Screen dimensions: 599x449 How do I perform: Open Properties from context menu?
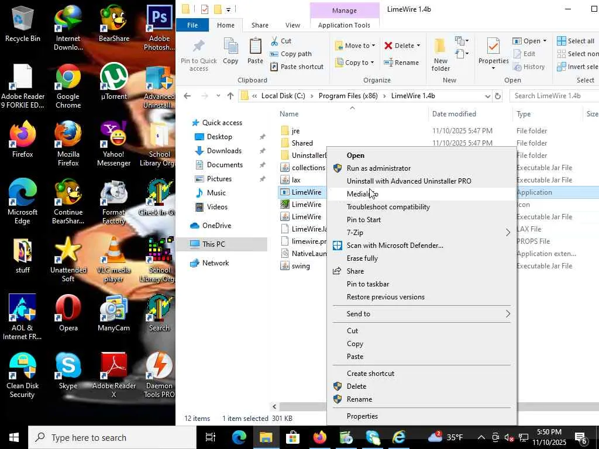(362, 416)
